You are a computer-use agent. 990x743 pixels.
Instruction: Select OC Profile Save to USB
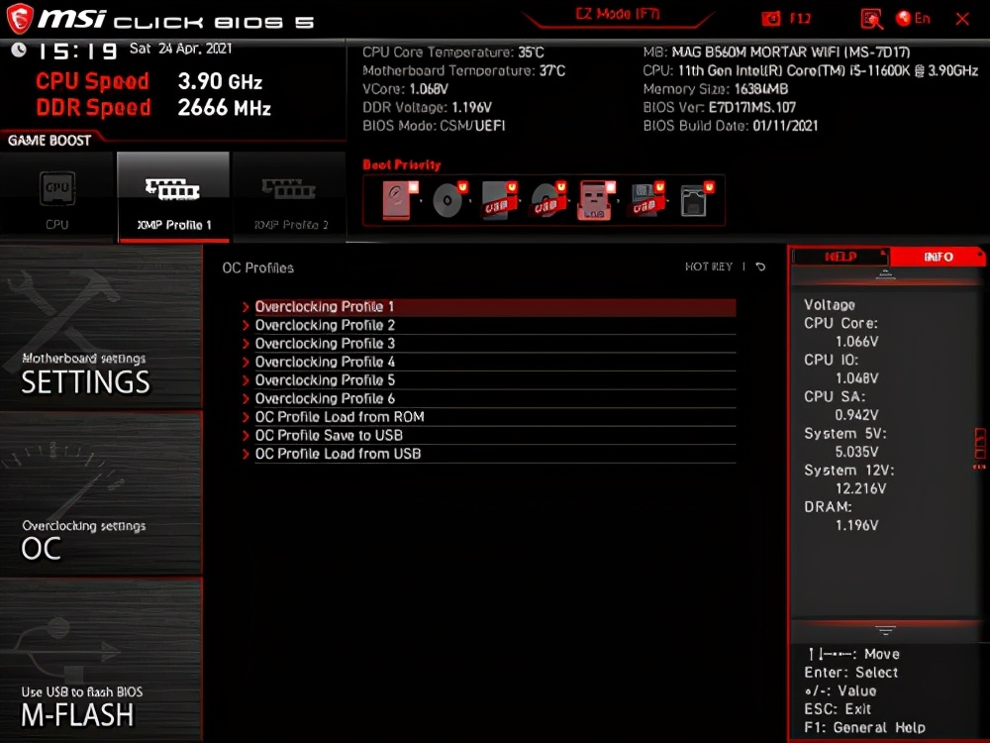[495, 435]
